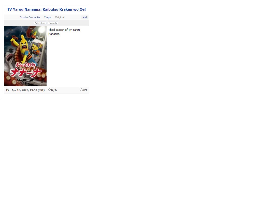Open the Studio Crocodile studio page

(30, 17)
